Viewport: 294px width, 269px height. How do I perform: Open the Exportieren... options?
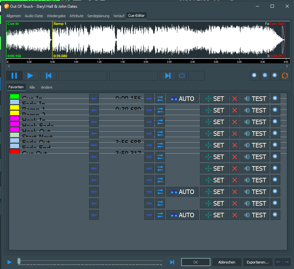tap(257, 262)
